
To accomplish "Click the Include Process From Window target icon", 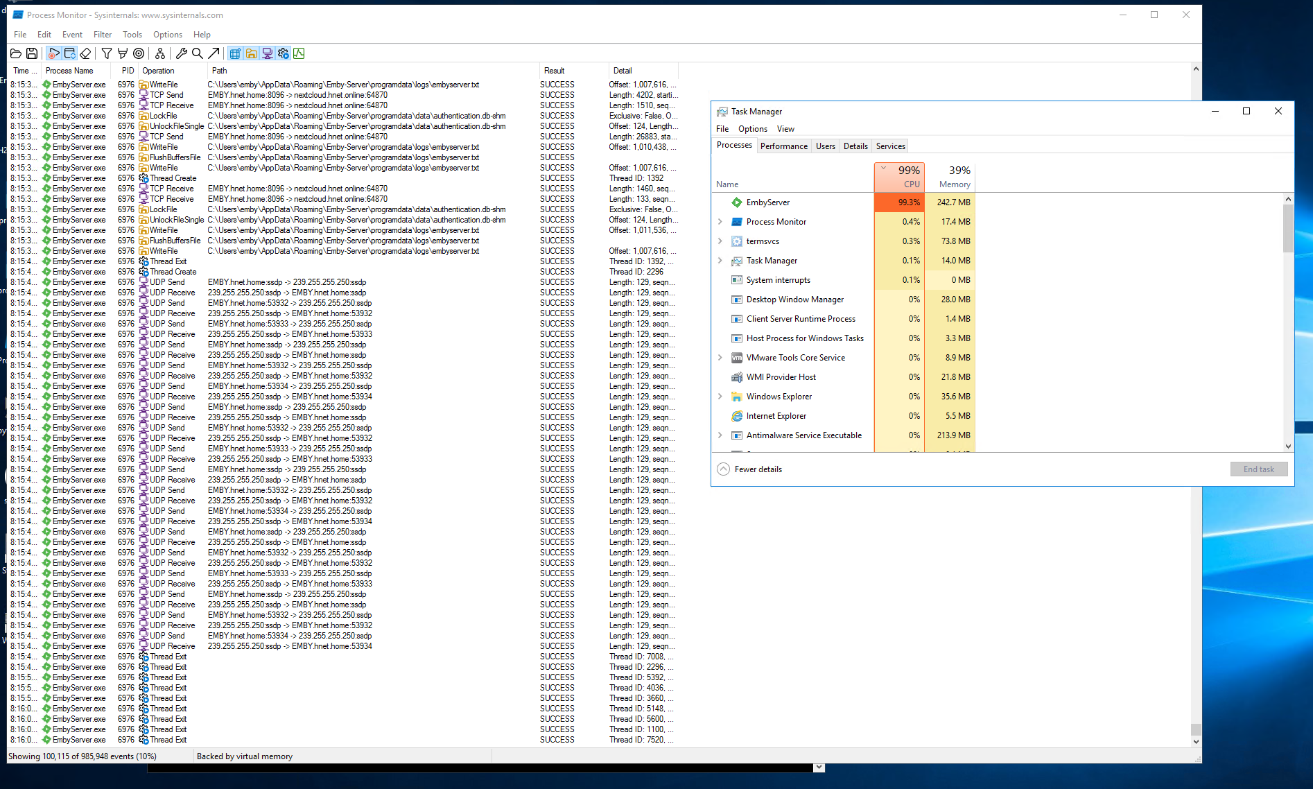I will [139, 53].
